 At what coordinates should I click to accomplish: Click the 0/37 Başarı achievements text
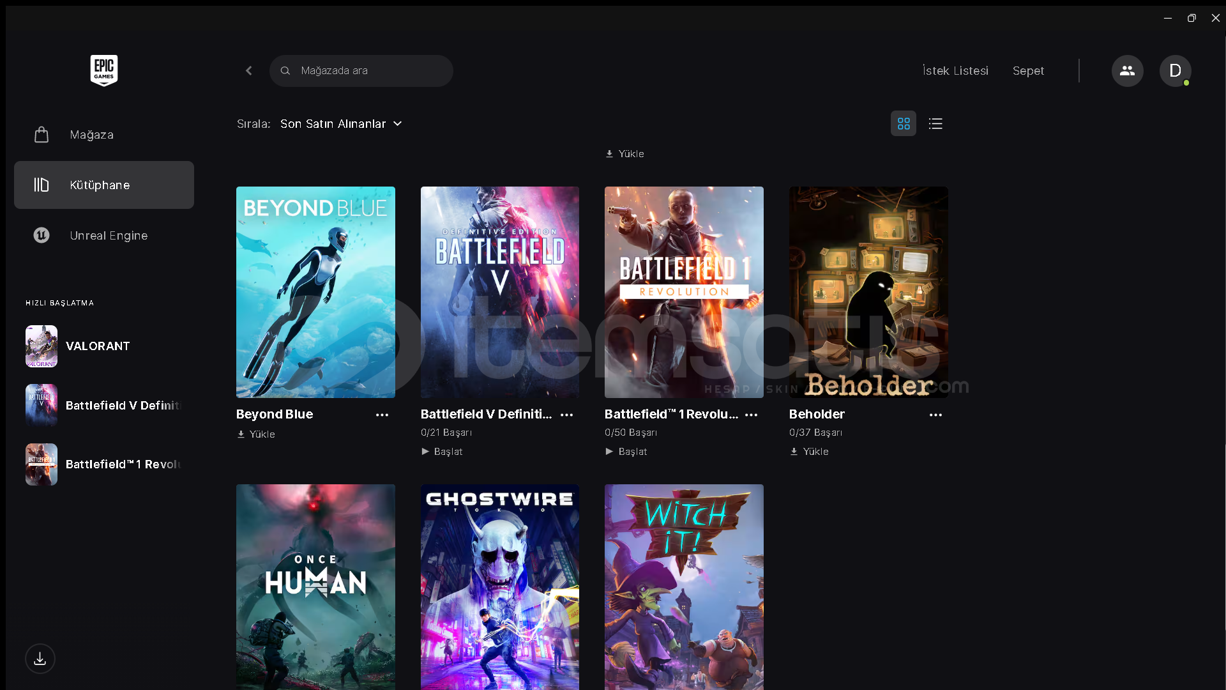(815, 433)
